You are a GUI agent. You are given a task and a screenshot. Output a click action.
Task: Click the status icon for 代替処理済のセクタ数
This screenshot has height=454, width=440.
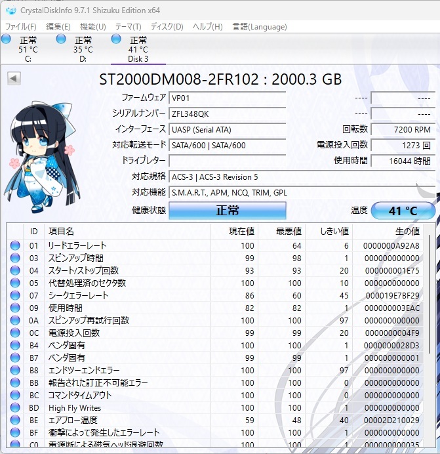click(x=15, y=283)
